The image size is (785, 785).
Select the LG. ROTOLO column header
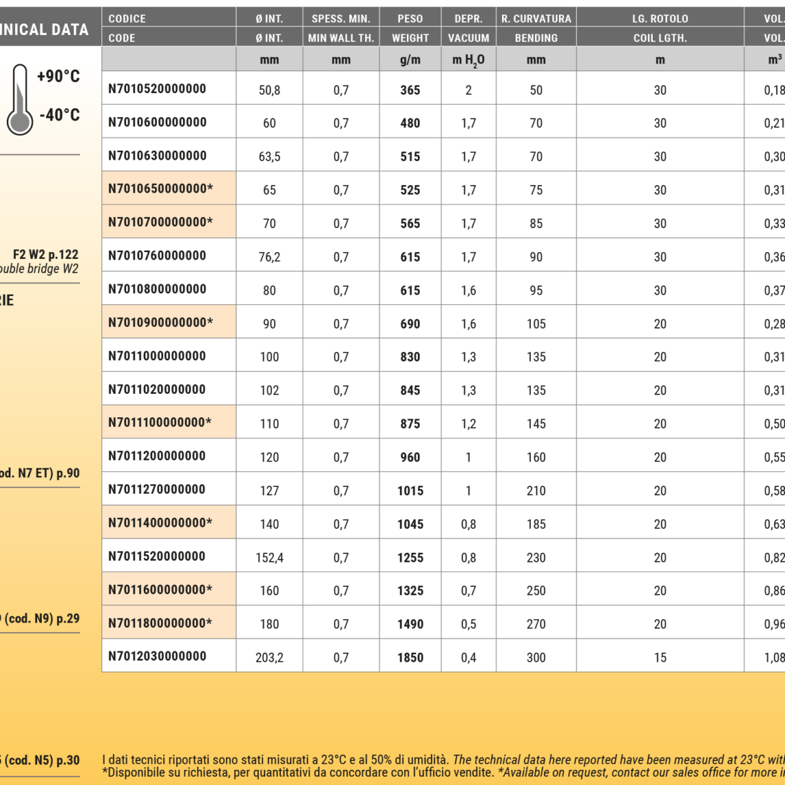(660, 19)
